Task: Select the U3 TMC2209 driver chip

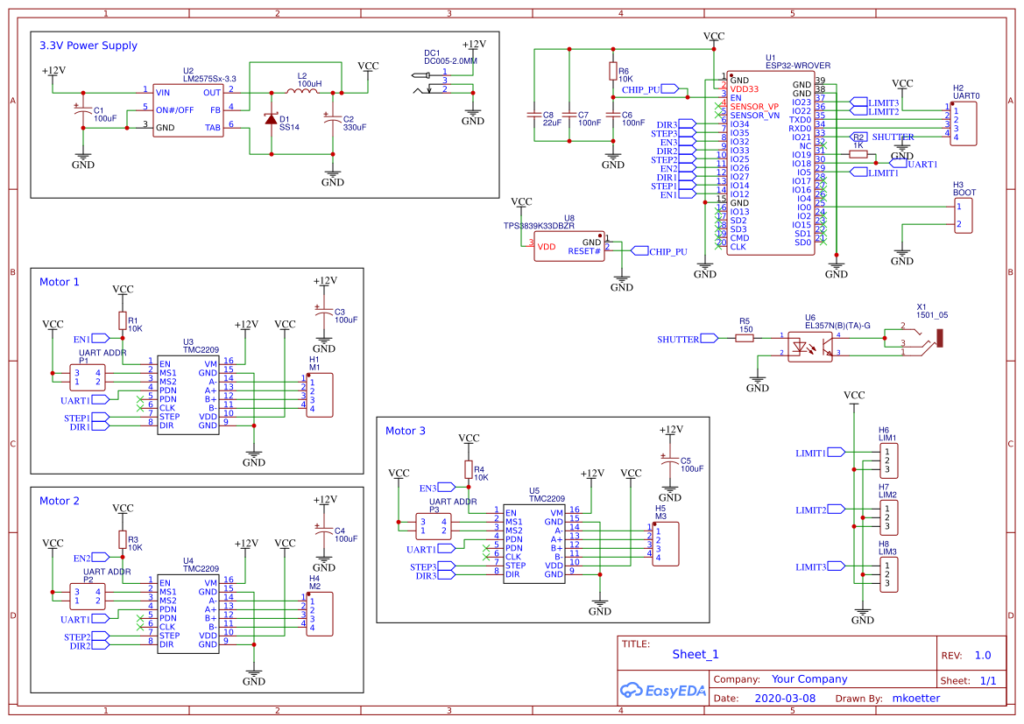Action: 188,395
